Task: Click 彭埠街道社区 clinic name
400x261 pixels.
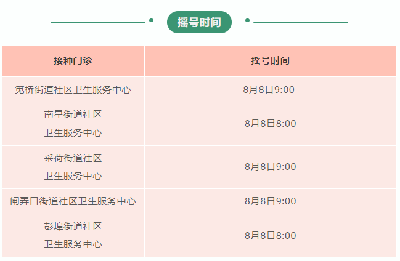Action: [x=73, y=227]
